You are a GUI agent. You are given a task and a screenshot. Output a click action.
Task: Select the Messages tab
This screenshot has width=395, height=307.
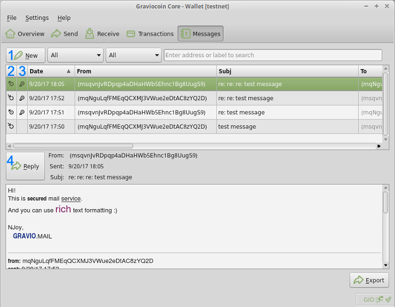pos(200,33)
